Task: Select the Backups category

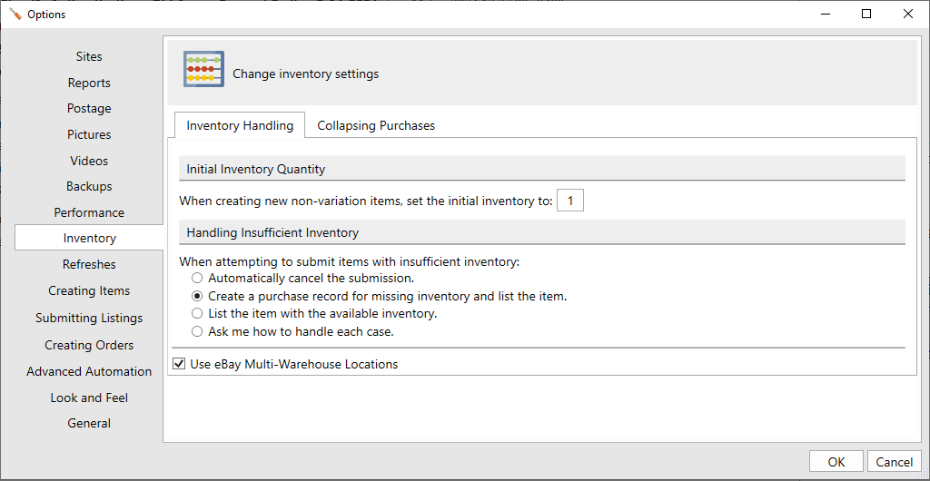Action: tap(89, 186)
